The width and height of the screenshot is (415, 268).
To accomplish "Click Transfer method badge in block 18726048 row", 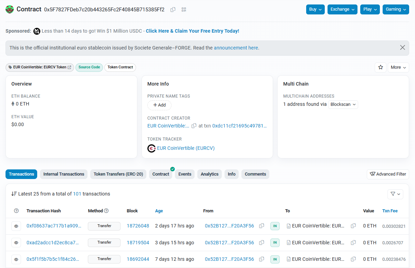I will point(104,226).
